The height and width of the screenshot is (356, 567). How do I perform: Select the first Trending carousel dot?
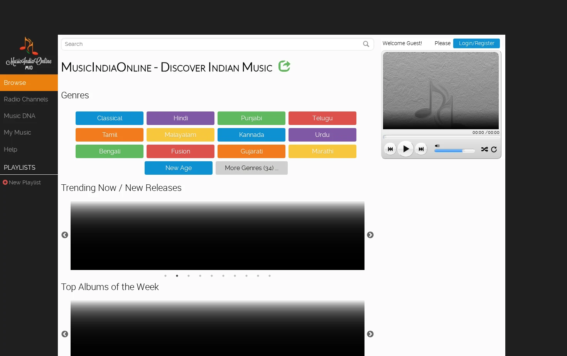click(x=165, y=276)
